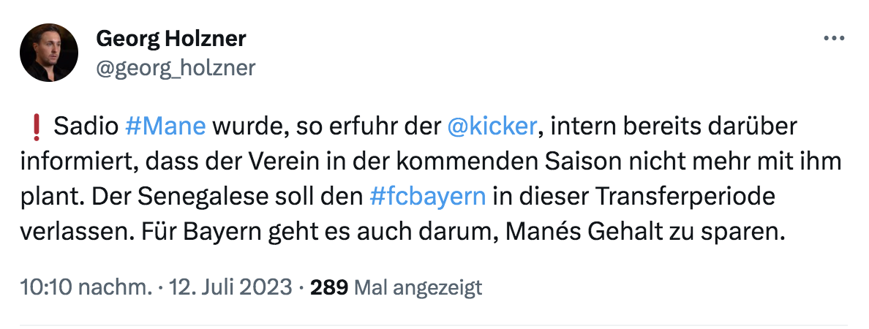
Task: Click the word "Sadio" in the tweet
Action: coord(86,126)
